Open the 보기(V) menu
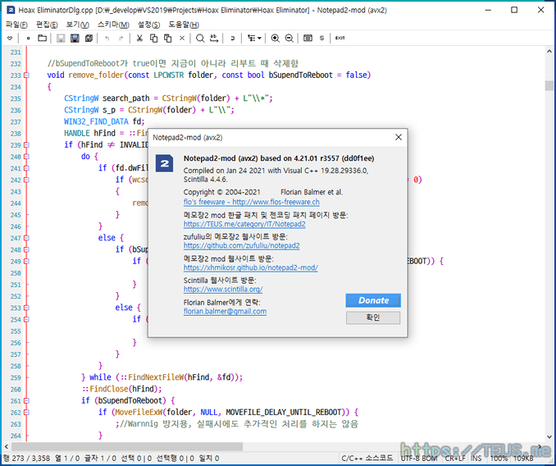This screenshot has width=556, height=466. tap(77, 25)
